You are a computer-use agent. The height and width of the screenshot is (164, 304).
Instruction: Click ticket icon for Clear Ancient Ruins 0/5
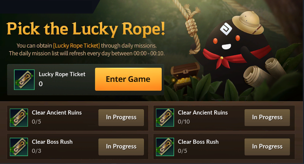pyautogui.click(x=19, y=118)
